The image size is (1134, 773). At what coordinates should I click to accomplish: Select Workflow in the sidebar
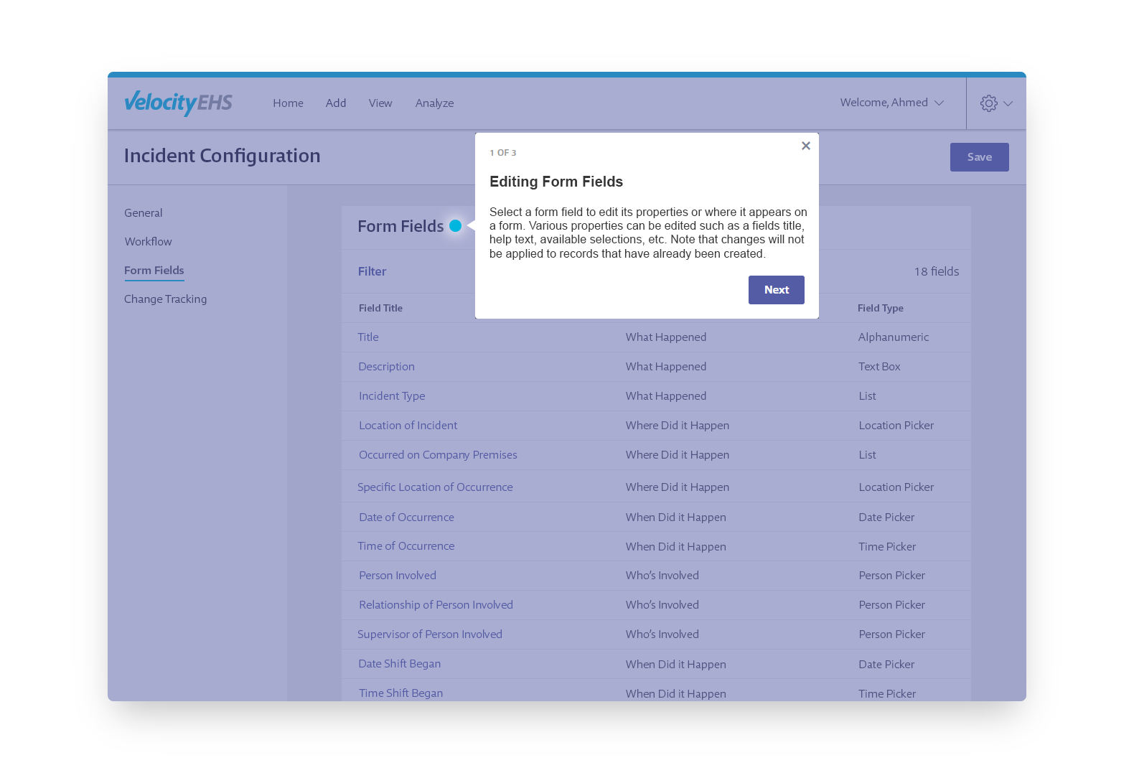(148, 242)
